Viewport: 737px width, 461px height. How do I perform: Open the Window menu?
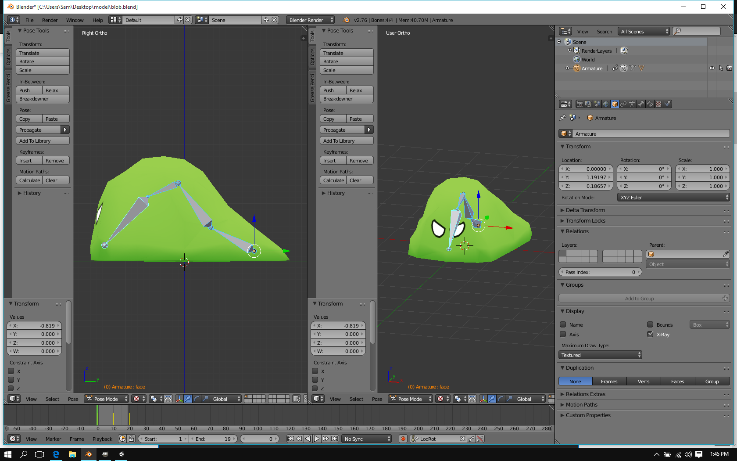75,20
